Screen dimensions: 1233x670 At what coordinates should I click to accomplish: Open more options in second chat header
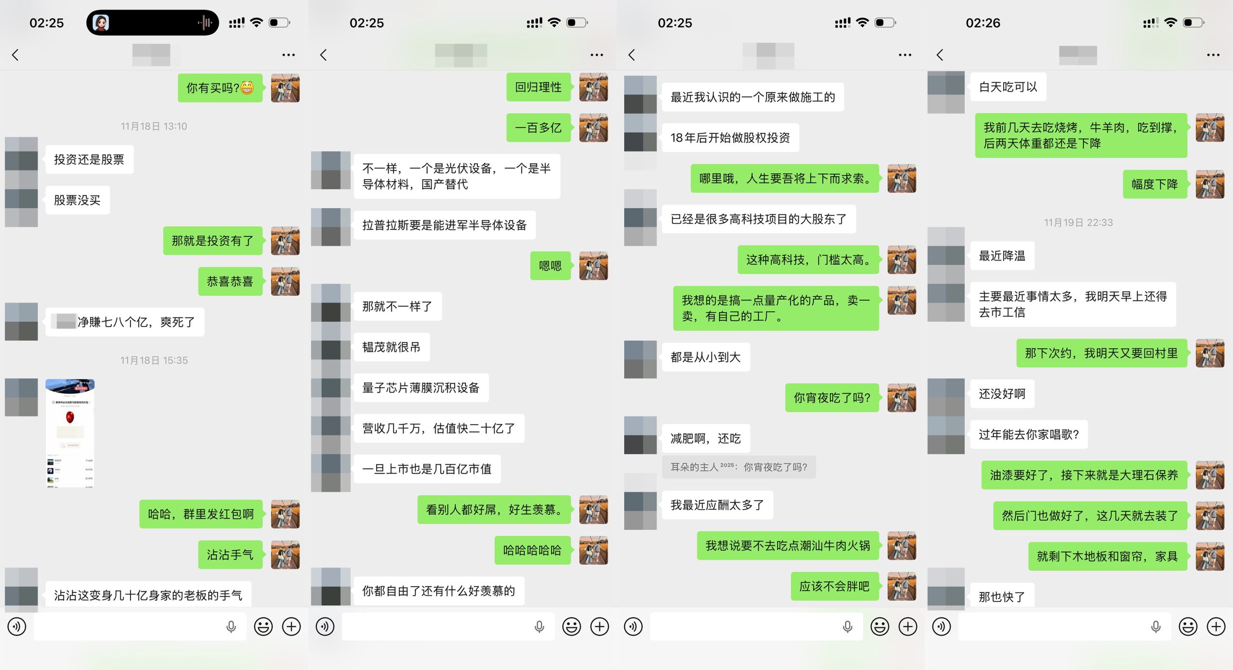pyautogui.click(x=597, y=55)
